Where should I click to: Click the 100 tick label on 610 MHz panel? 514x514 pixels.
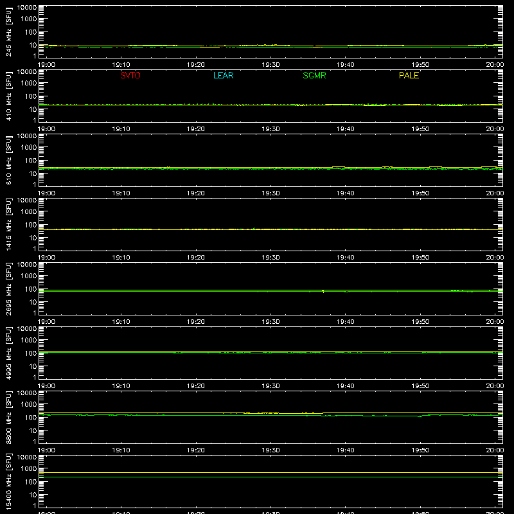coord(31,161)
